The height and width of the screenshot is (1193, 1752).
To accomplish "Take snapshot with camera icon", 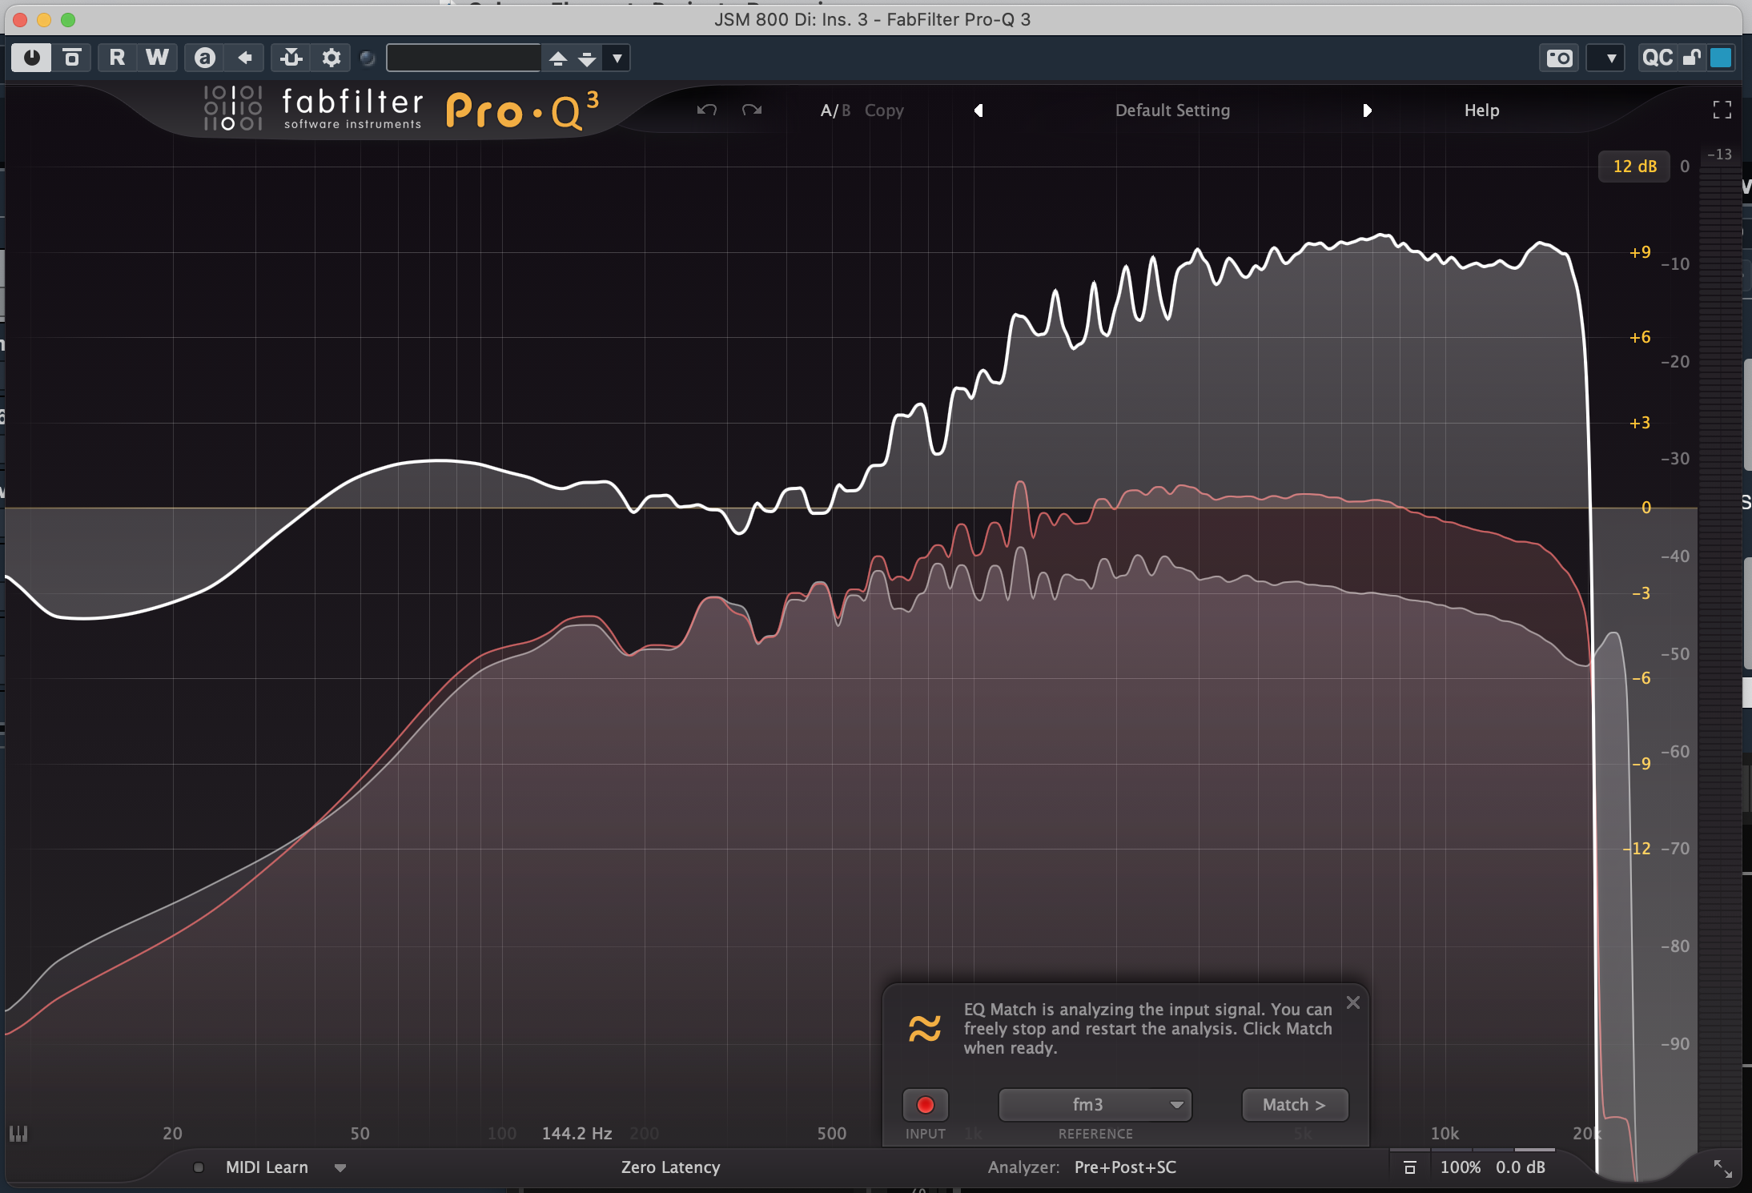I will (1558, 58).
